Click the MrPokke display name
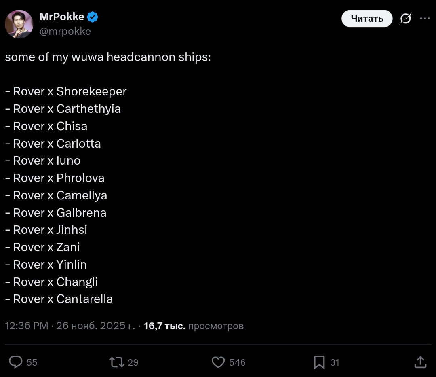The width and height of the screenshot is (436, 377). coord(62,17)
